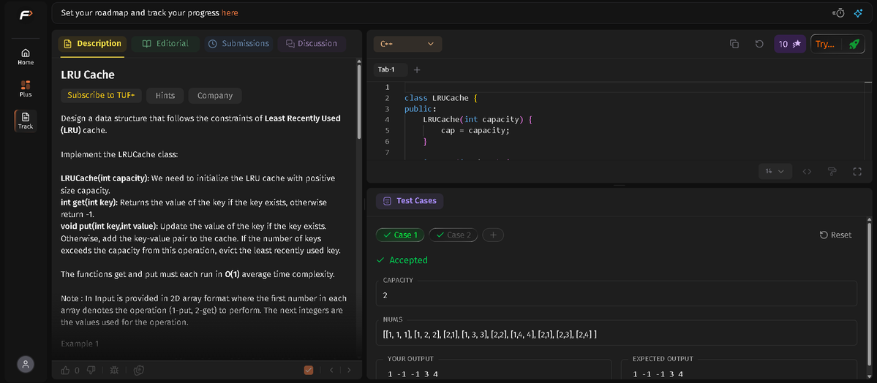Image resolution: width=877 pixels, height=383 pixels.
Task: Like the problem with the thumbs up icon
Action: click(x=65, y=370)
